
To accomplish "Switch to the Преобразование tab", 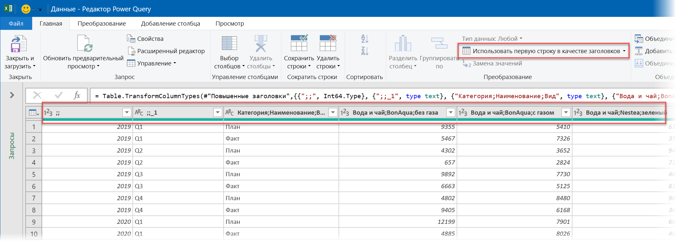I will tap(102, 23).
